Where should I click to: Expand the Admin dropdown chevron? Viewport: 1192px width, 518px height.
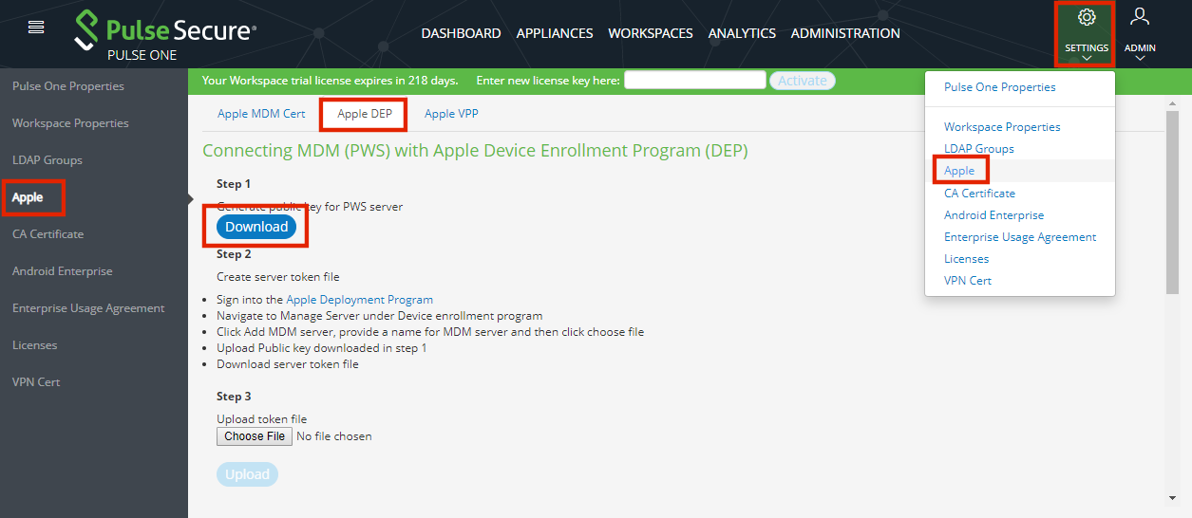click(1140, 59)
